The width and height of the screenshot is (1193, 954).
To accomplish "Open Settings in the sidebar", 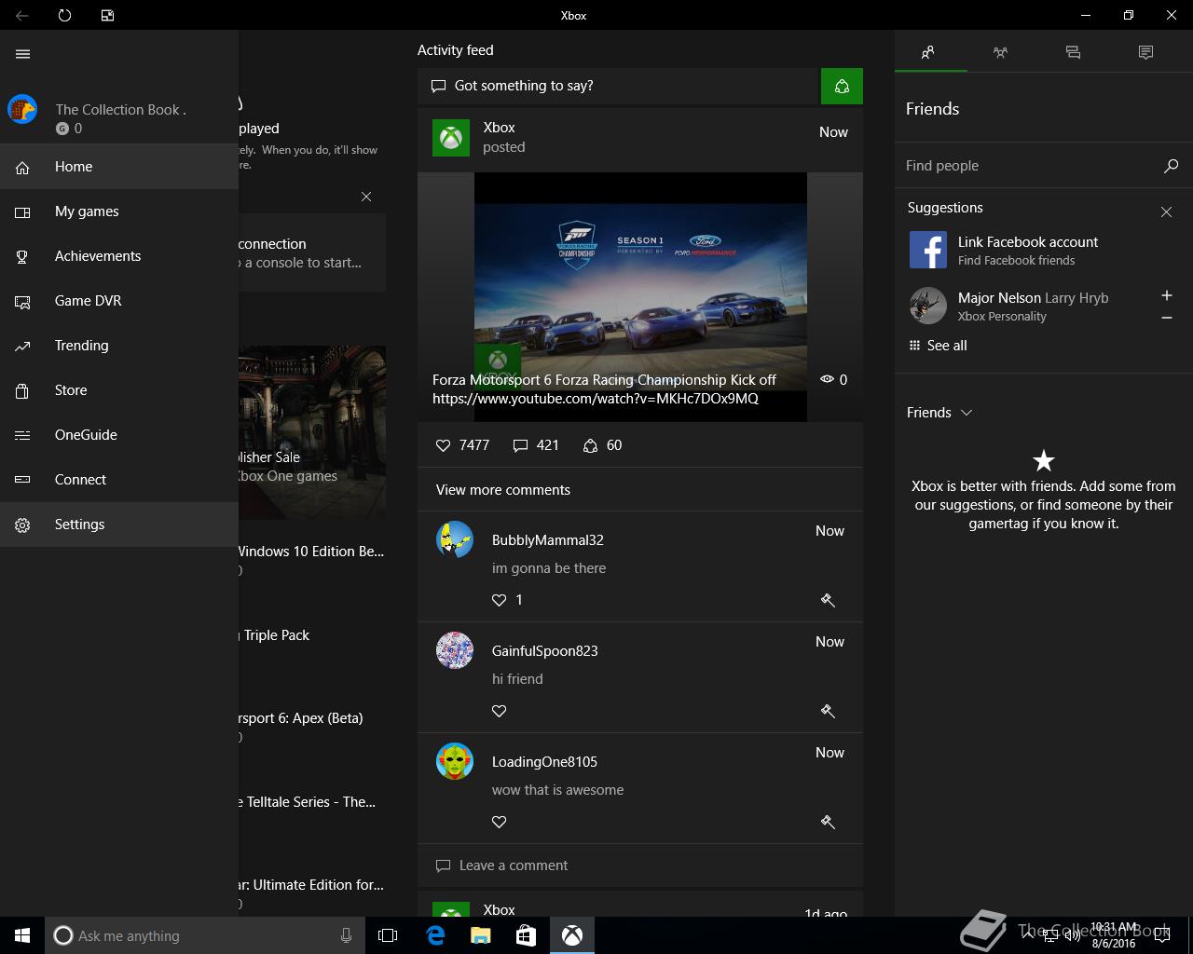I will click(119, 525).
